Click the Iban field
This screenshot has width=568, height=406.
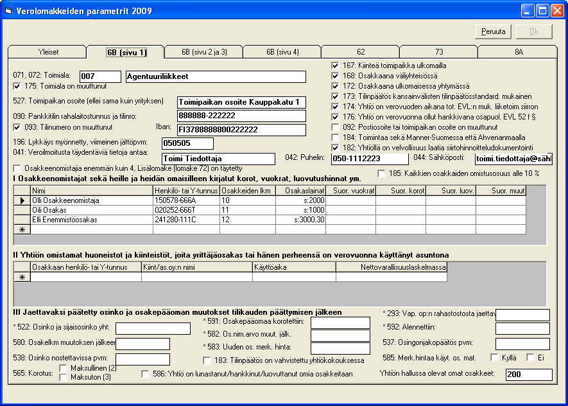pos(241,130)
